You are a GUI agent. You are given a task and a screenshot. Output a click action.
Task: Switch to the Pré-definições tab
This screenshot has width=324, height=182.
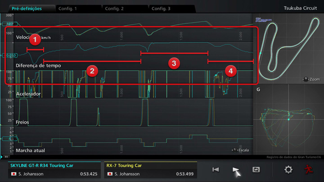click(27, 9)
